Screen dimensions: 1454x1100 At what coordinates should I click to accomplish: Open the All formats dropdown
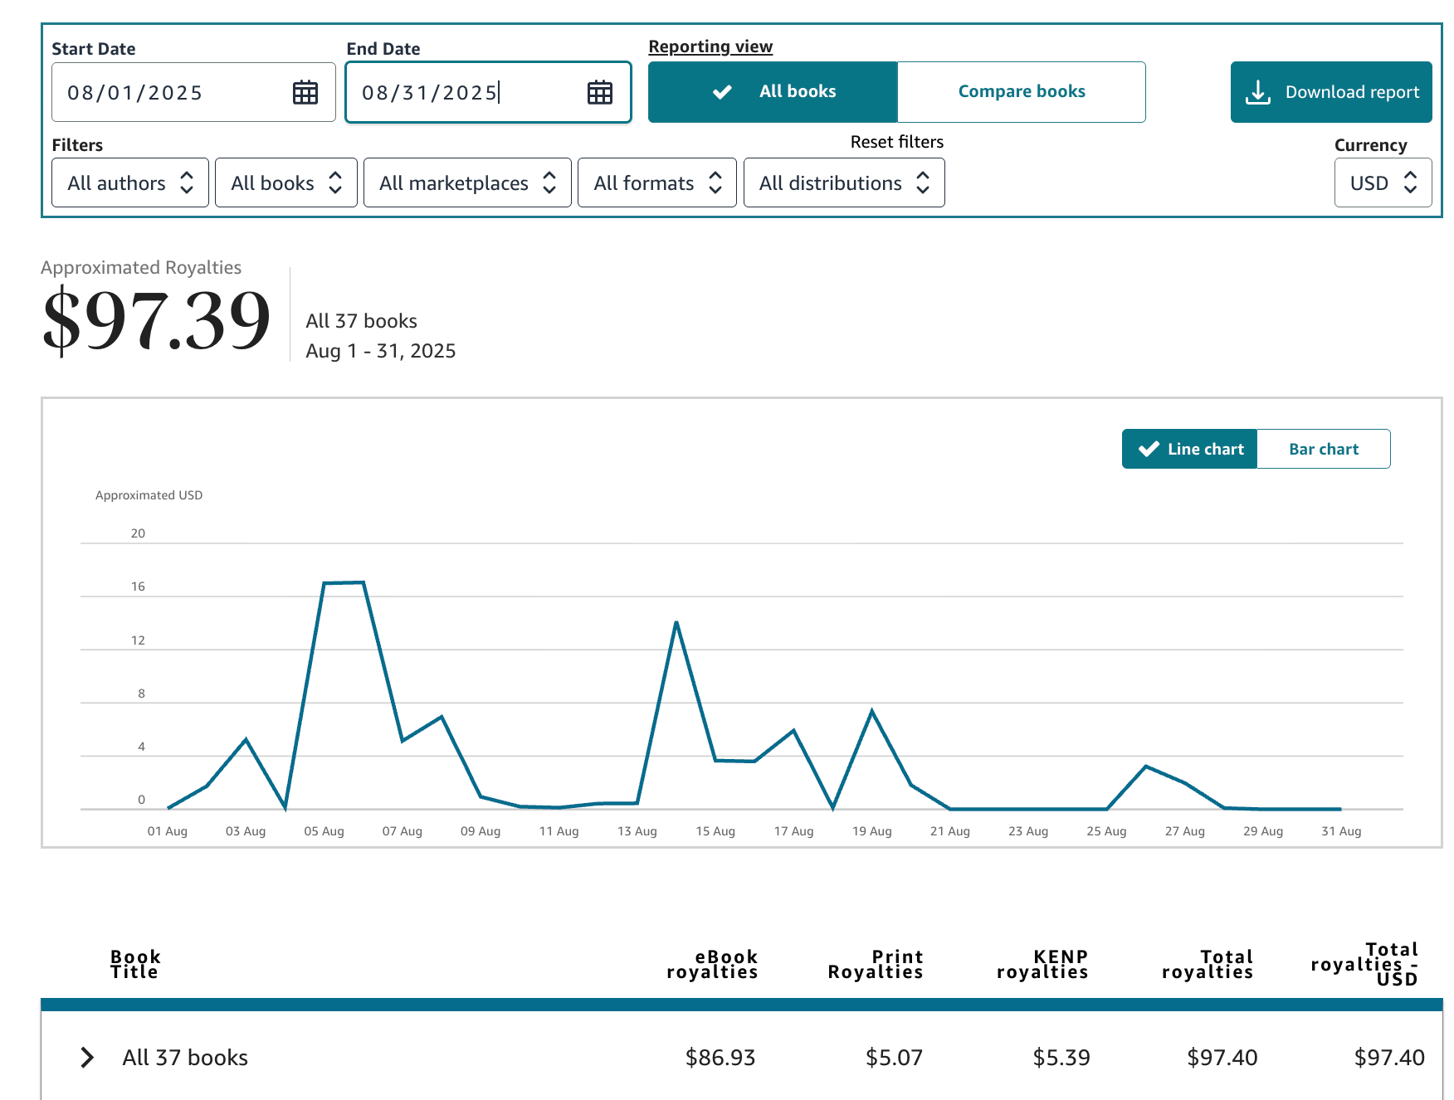pos(656,183)
